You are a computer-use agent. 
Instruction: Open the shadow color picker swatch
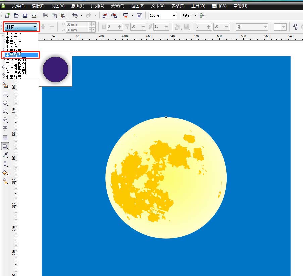(280, 27)
